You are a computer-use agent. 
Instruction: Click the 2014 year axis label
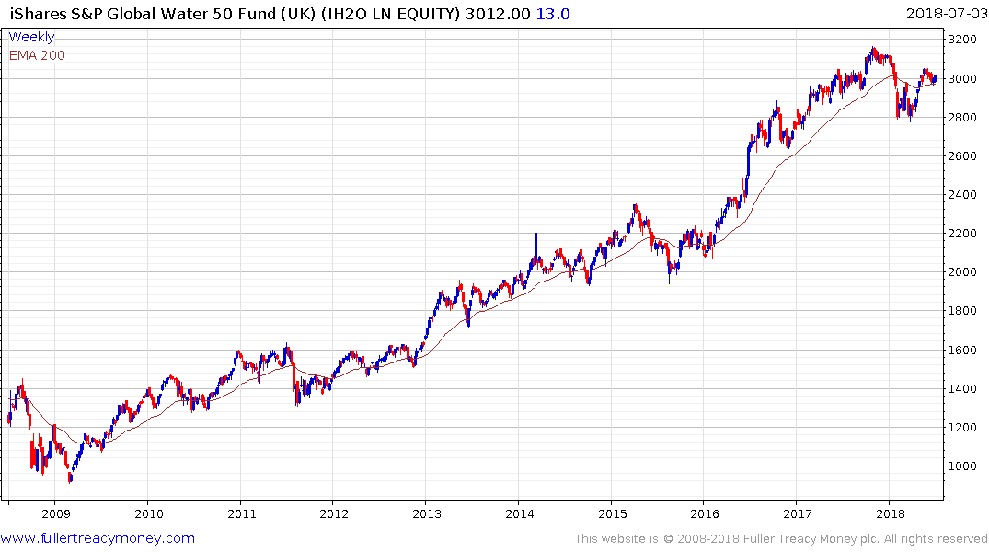519,513
